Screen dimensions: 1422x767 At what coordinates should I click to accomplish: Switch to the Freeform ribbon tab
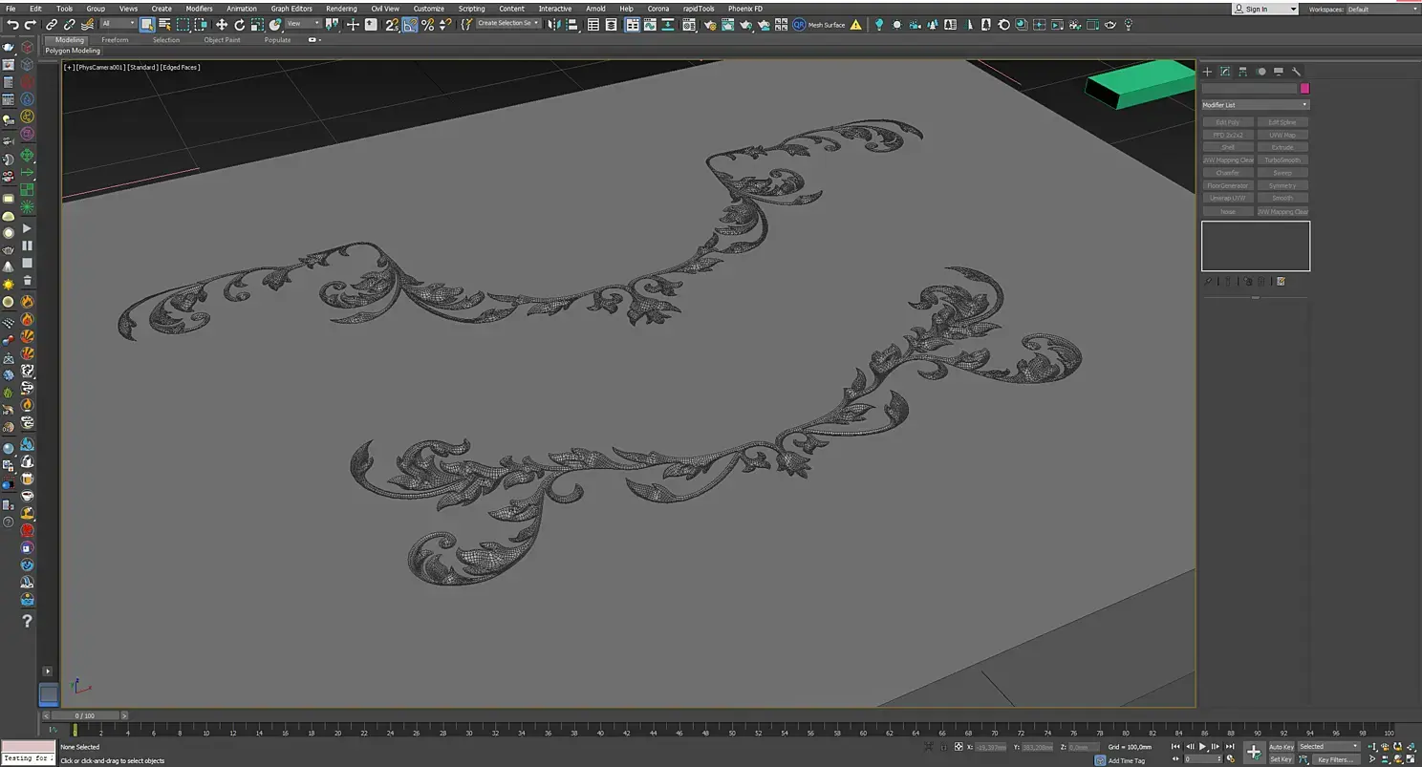pos(115,40)
